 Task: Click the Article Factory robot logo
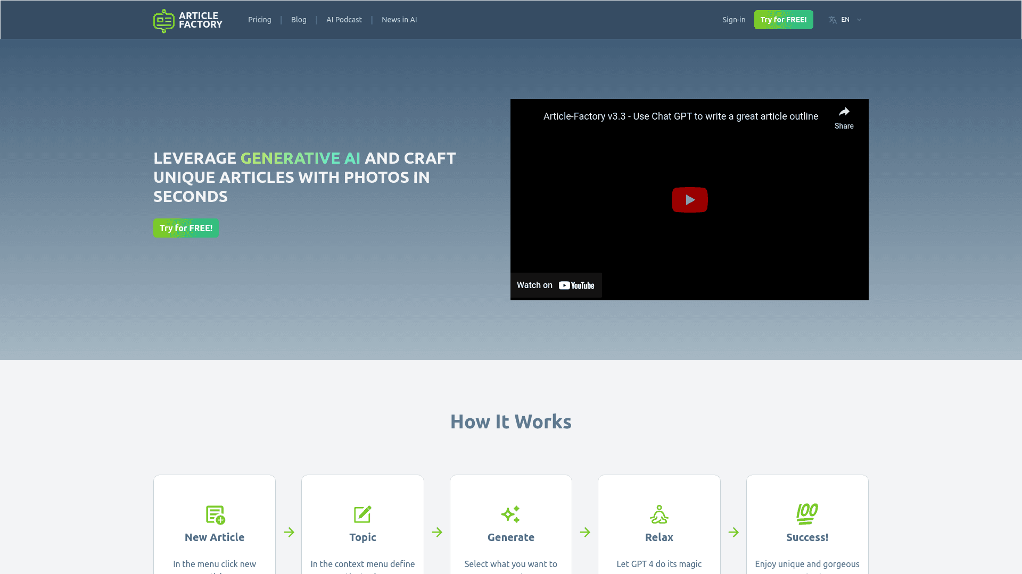164,21
